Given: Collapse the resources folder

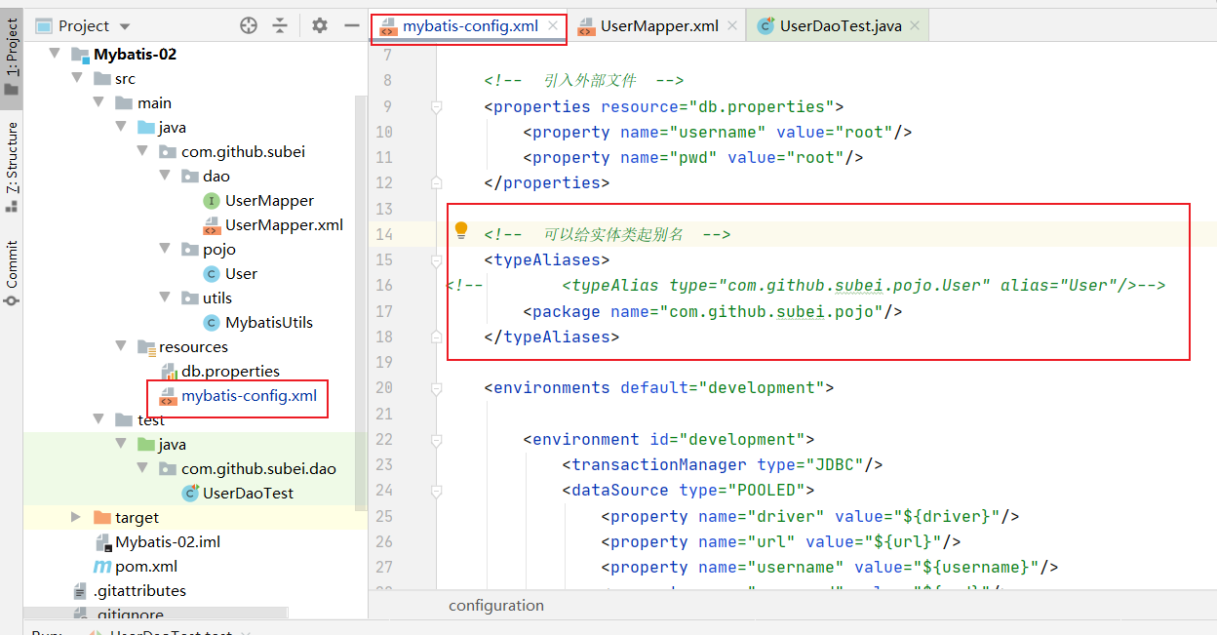Looking at the screenshot, I should [120, 346].
